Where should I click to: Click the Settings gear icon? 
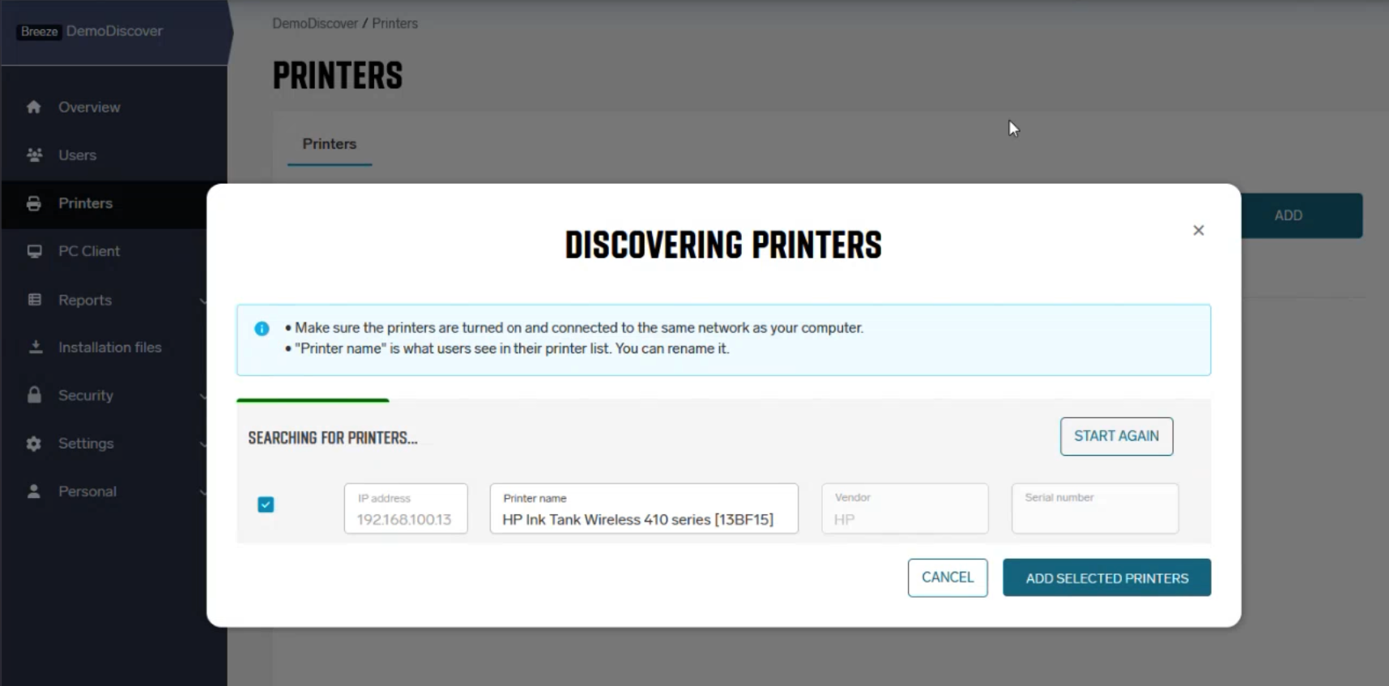pos(34,444)
